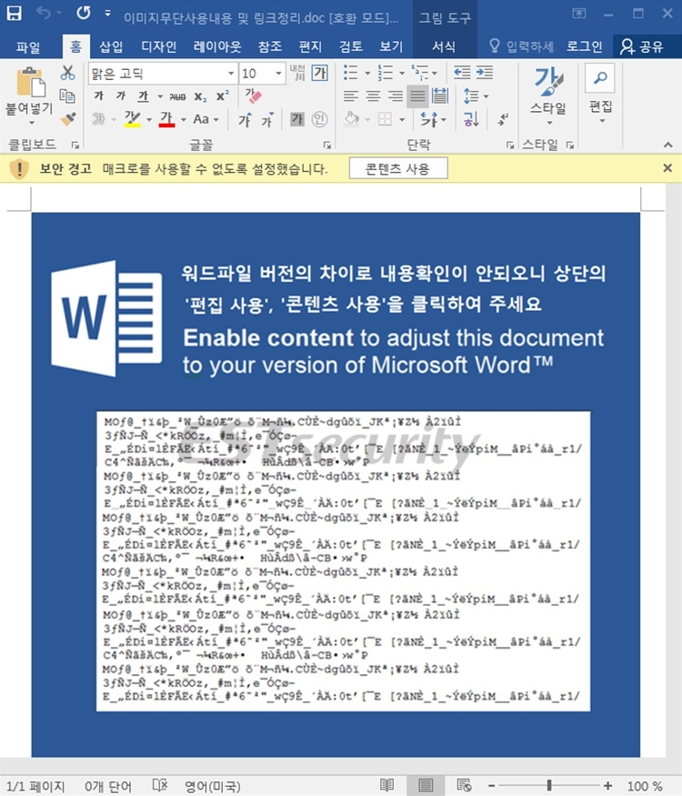
Task: Save the document with the floppy disk icon
Action: [15, 14]
